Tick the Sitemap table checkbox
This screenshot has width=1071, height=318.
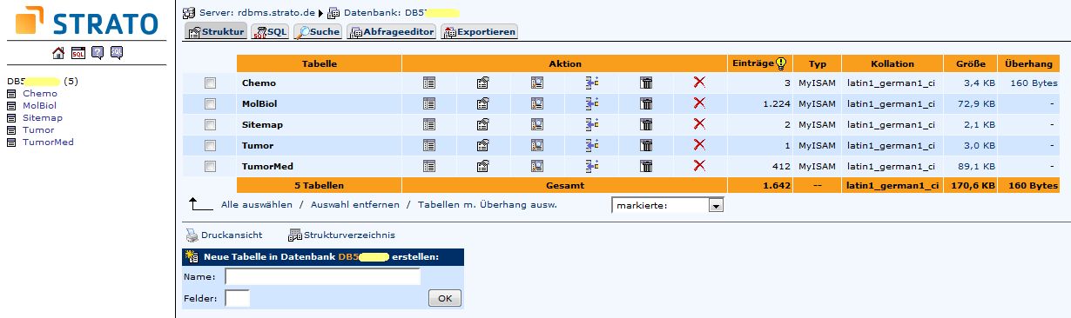210,124
